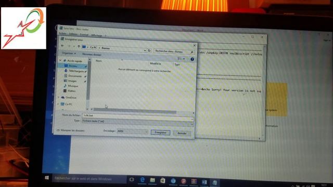Click the Windows taskbar search box

click(x=89, y=179)
